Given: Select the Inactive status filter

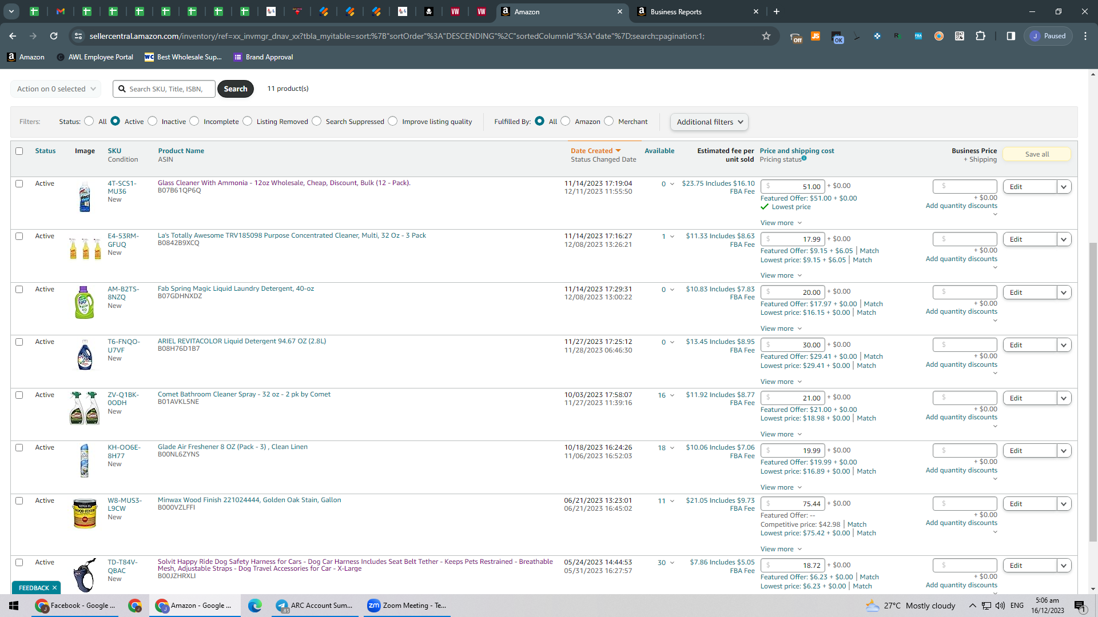Looking at the screenshot, I should click(152, 121).
